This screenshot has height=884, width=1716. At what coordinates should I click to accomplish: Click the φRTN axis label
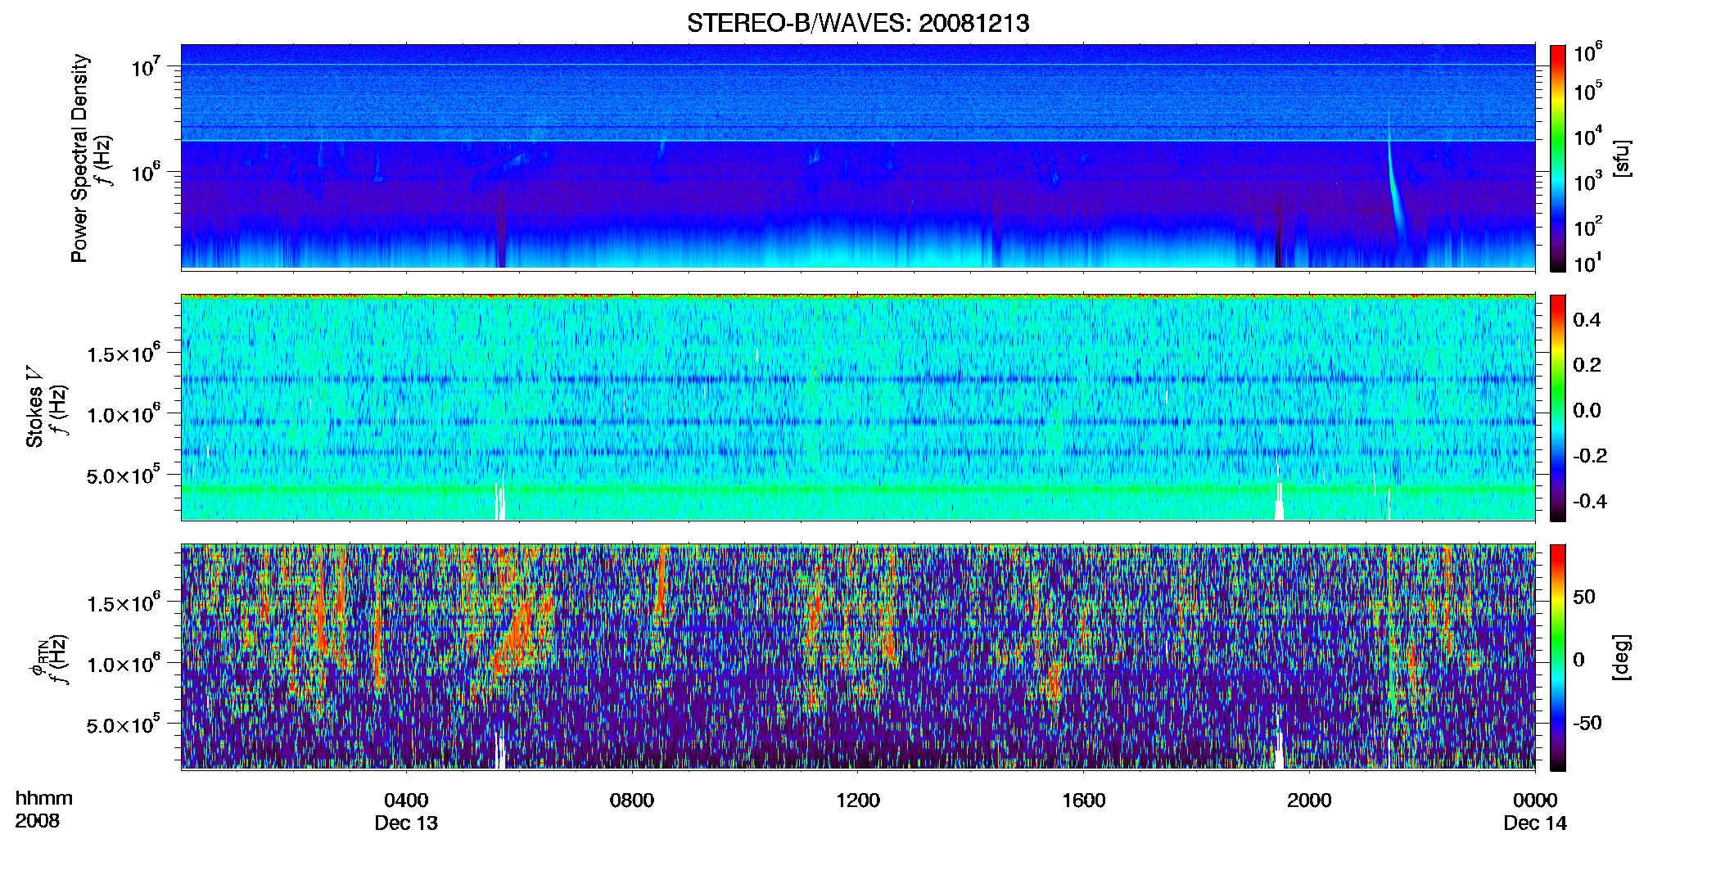38,656
